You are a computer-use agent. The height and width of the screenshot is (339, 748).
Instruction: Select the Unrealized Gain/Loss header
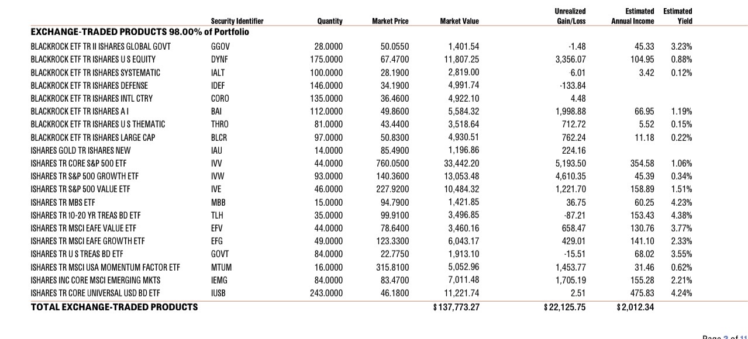click(x=571, y=16)
